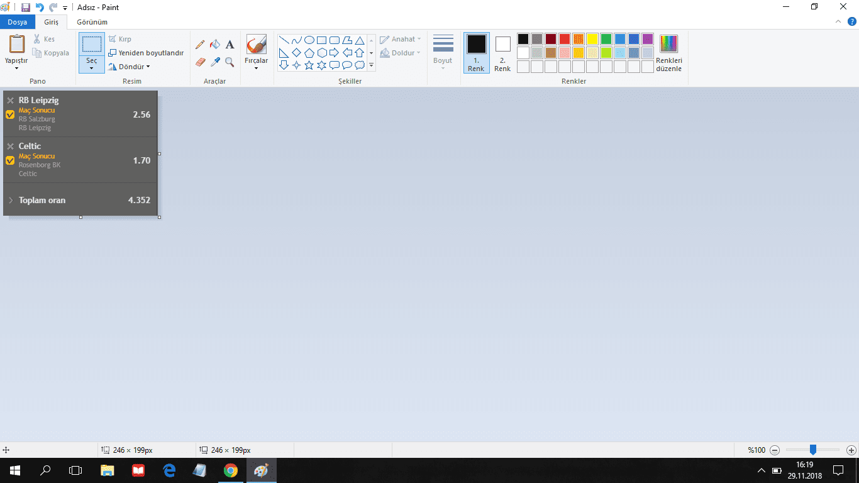Choose the Pentagon shape
859x483 pixels.
309,53
